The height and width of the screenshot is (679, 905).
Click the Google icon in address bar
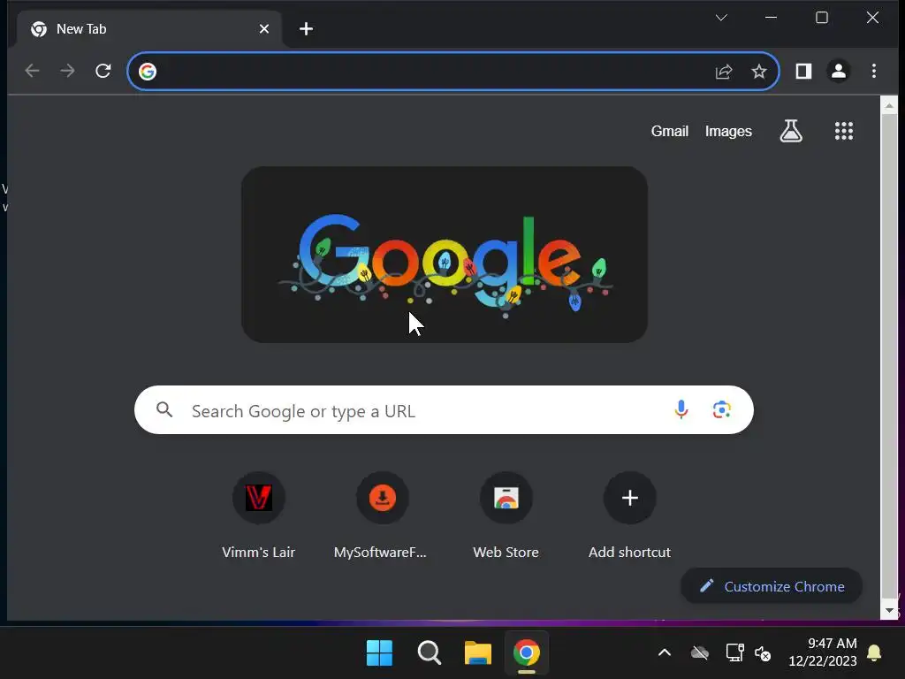(x=148, y=71)
